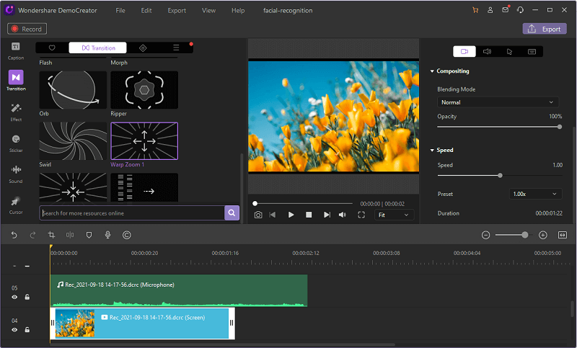Adjust the Speed slider
Image resolution: width=577 pixels, height=348 pixels.
[499, 175]
